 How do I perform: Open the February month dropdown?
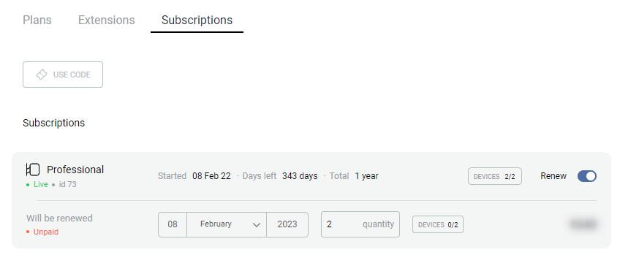tap(227, 224)
